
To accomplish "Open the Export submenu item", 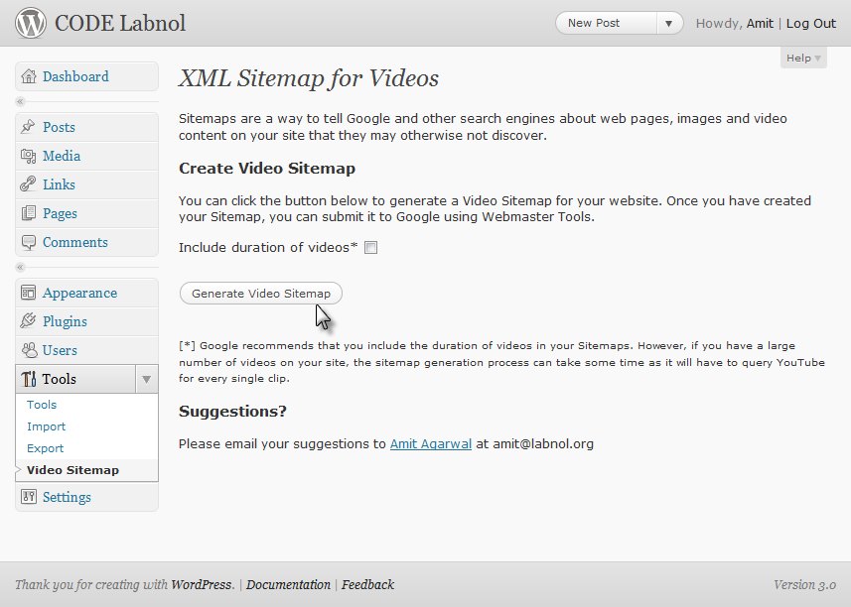I will [x=46, y=448].
